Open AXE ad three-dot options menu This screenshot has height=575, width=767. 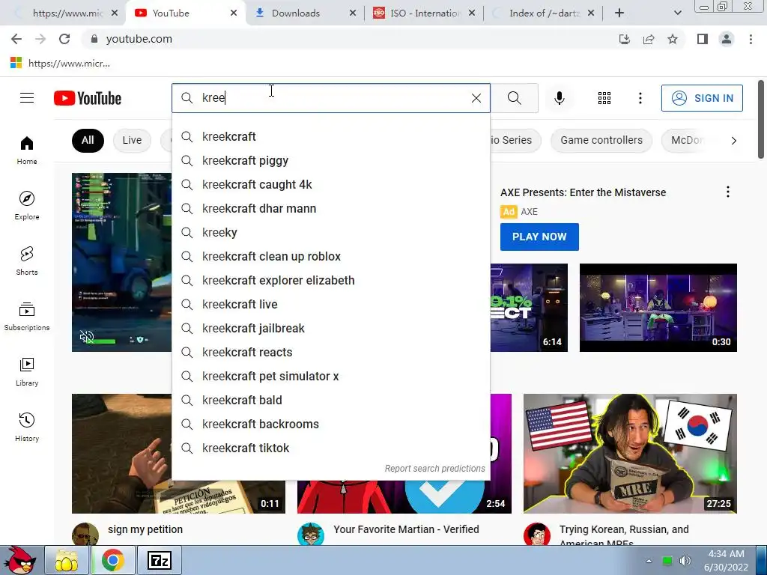coord(728,192)
